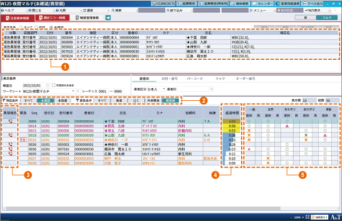Viewport: 342px width, 221px height.
Task: Expand the 患者区分 dropdown
Action: click(x=164, y=89)
